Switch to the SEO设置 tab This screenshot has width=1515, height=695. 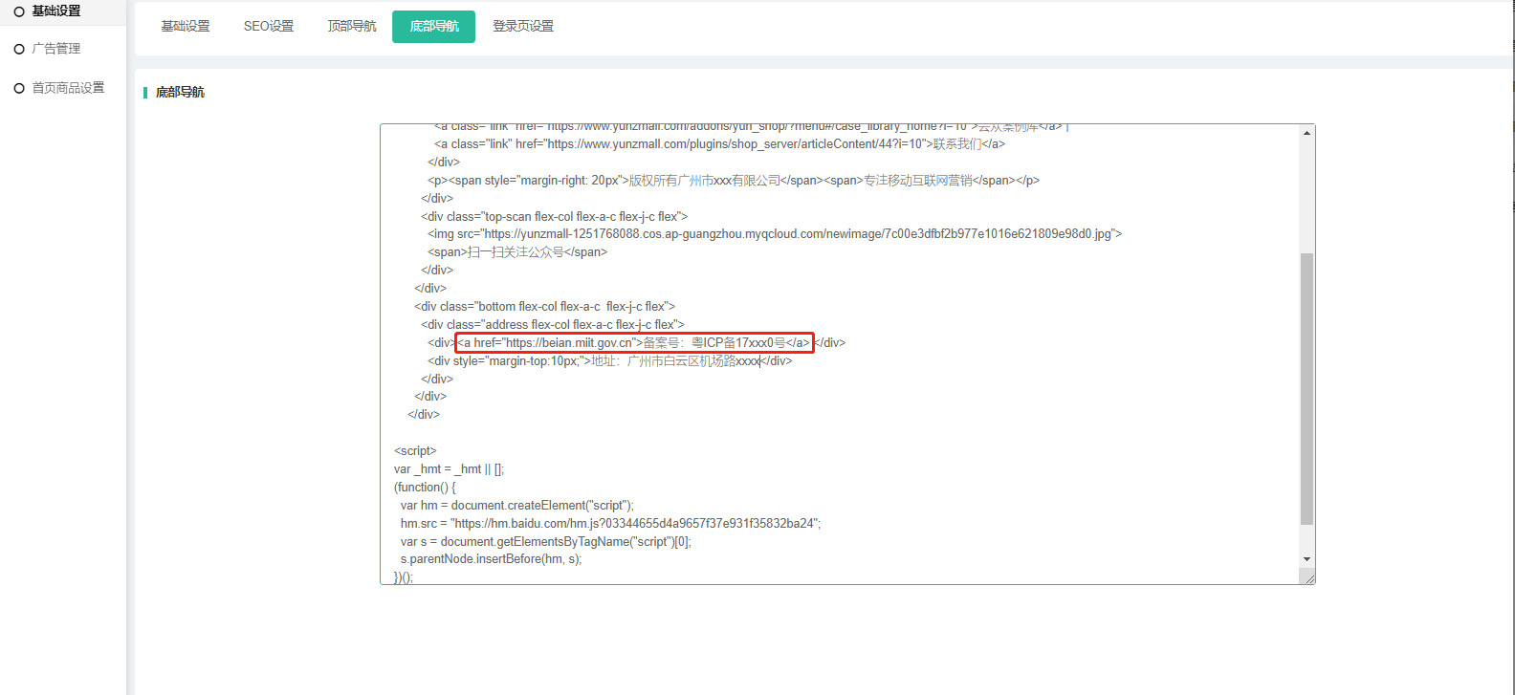(x=269, y=27)
